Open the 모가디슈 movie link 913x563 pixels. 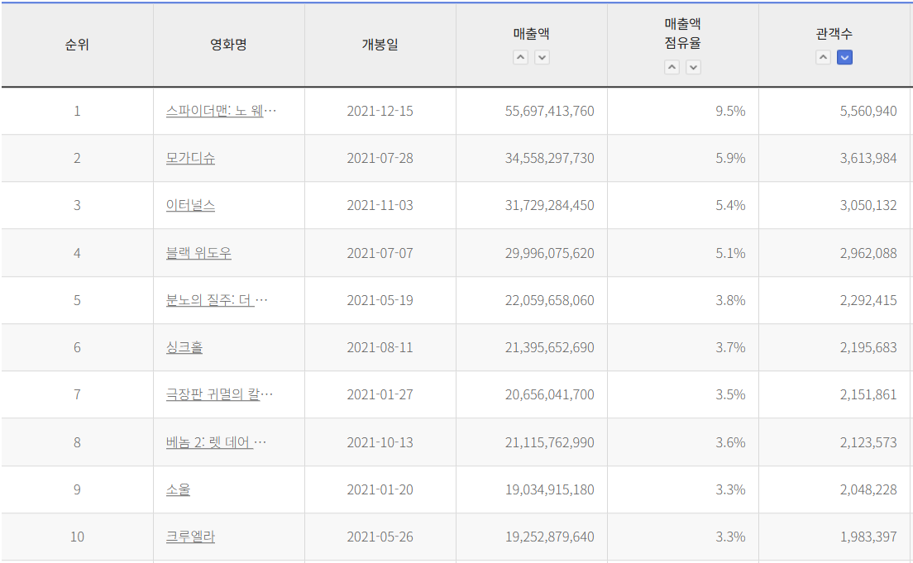(x=190, y=158)
